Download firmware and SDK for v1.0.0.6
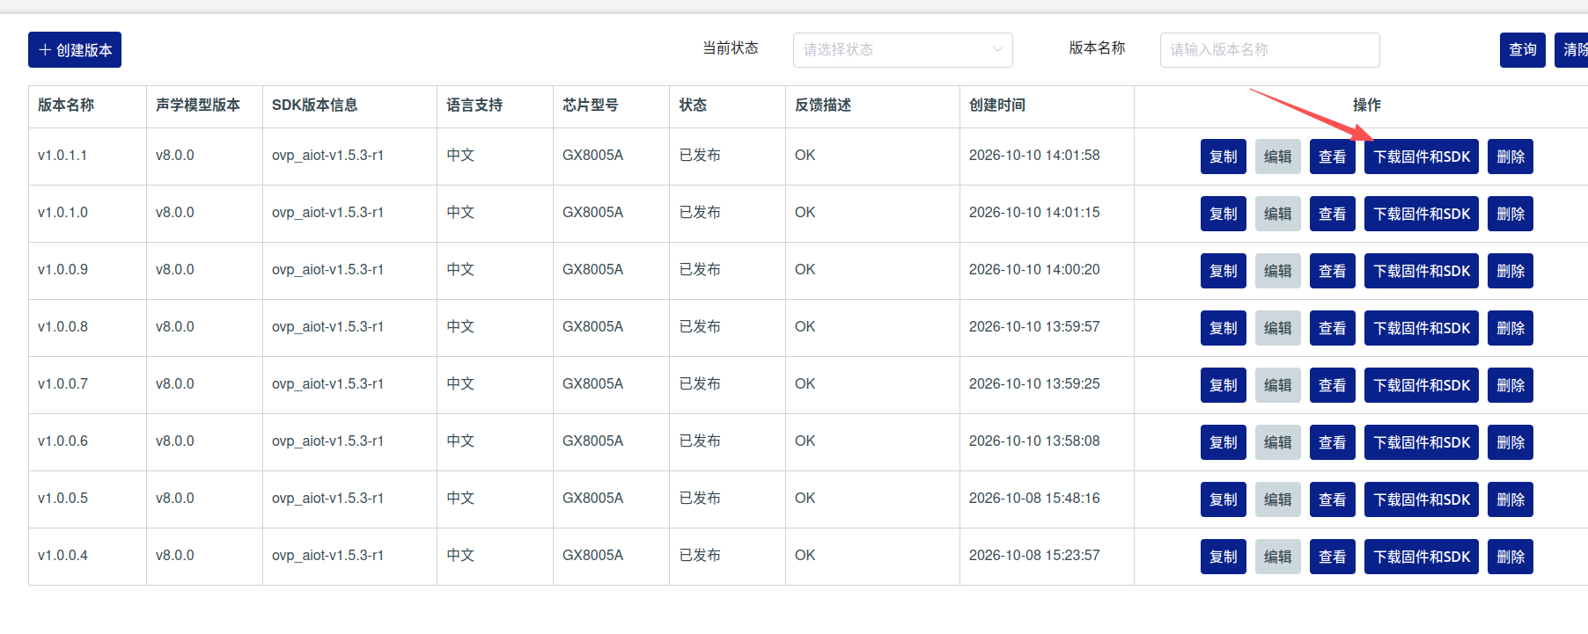Image resolution: width=1588 pixels, height=634 pixels. click(x=1421, y=442)
